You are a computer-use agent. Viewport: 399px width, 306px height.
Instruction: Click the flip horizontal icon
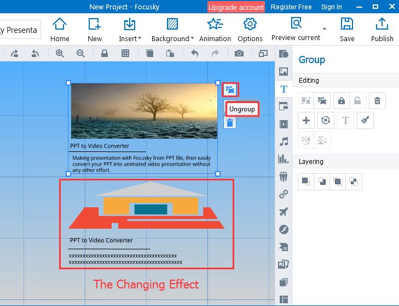click(x=306, y=140)
